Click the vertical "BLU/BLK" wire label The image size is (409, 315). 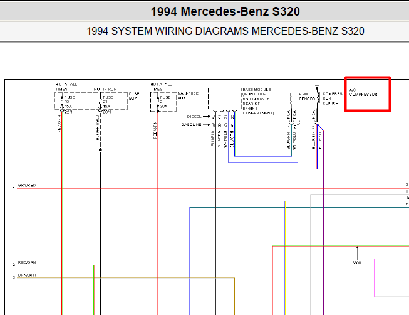point(212,139)
